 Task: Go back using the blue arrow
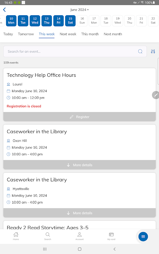coord(4,10)
